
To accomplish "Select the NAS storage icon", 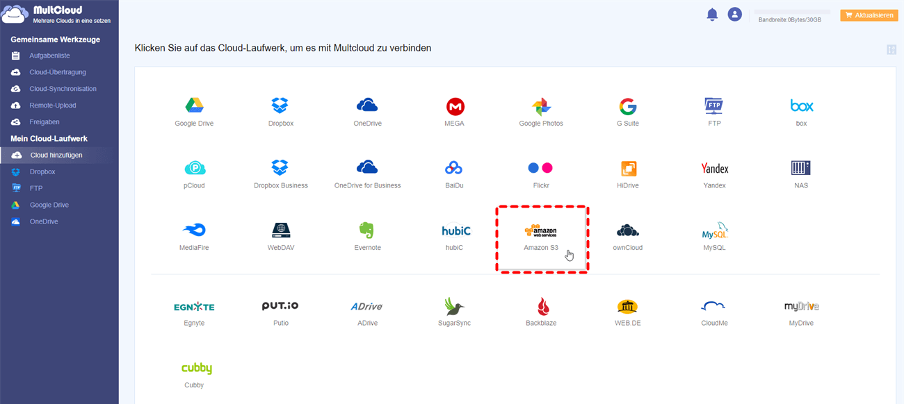I will point(801,168).
